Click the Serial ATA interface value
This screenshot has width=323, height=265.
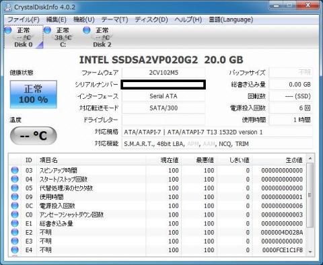point(164,96)
